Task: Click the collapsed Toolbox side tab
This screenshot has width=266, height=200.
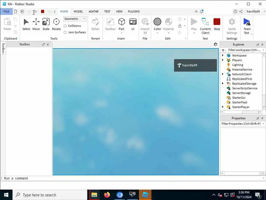Action: (x=3, y=48)
